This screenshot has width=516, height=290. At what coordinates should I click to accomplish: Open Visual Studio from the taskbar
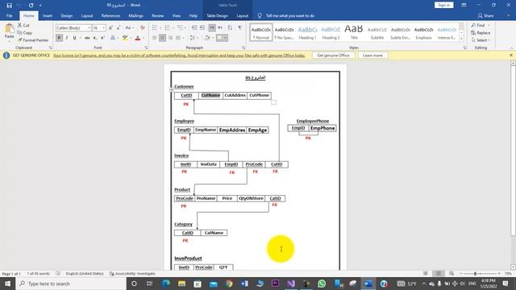pyautogui.click(x=291, y=284)
